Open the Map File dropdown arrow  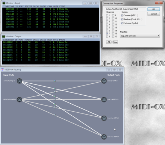(x=158, y=36)
